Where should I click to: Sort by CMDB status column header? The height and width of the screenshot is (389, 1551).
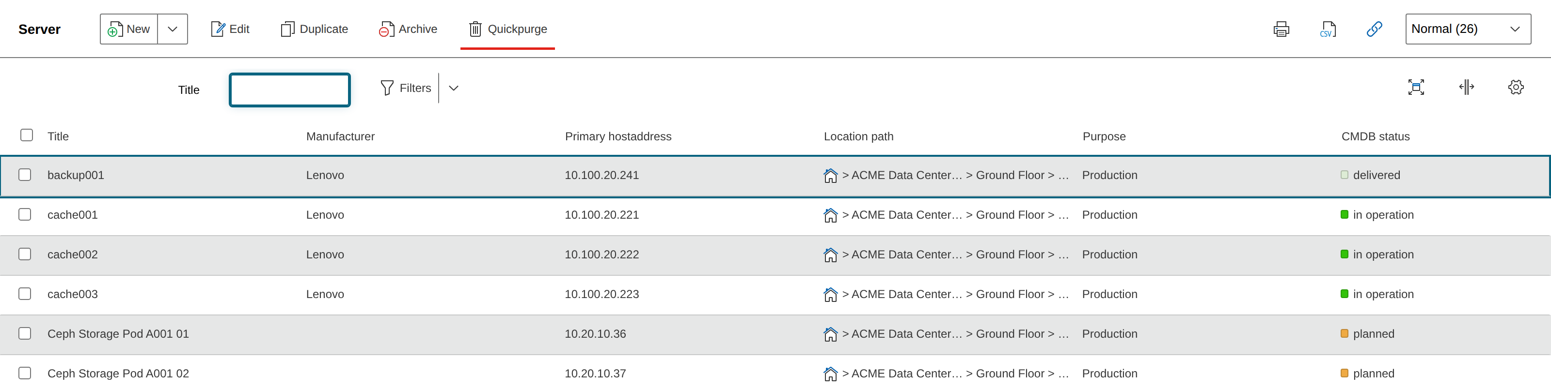point(1375,136)
